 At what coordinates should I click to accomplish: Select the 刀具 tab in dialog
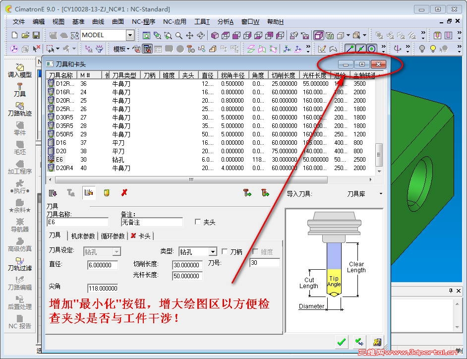click(55, 236)
